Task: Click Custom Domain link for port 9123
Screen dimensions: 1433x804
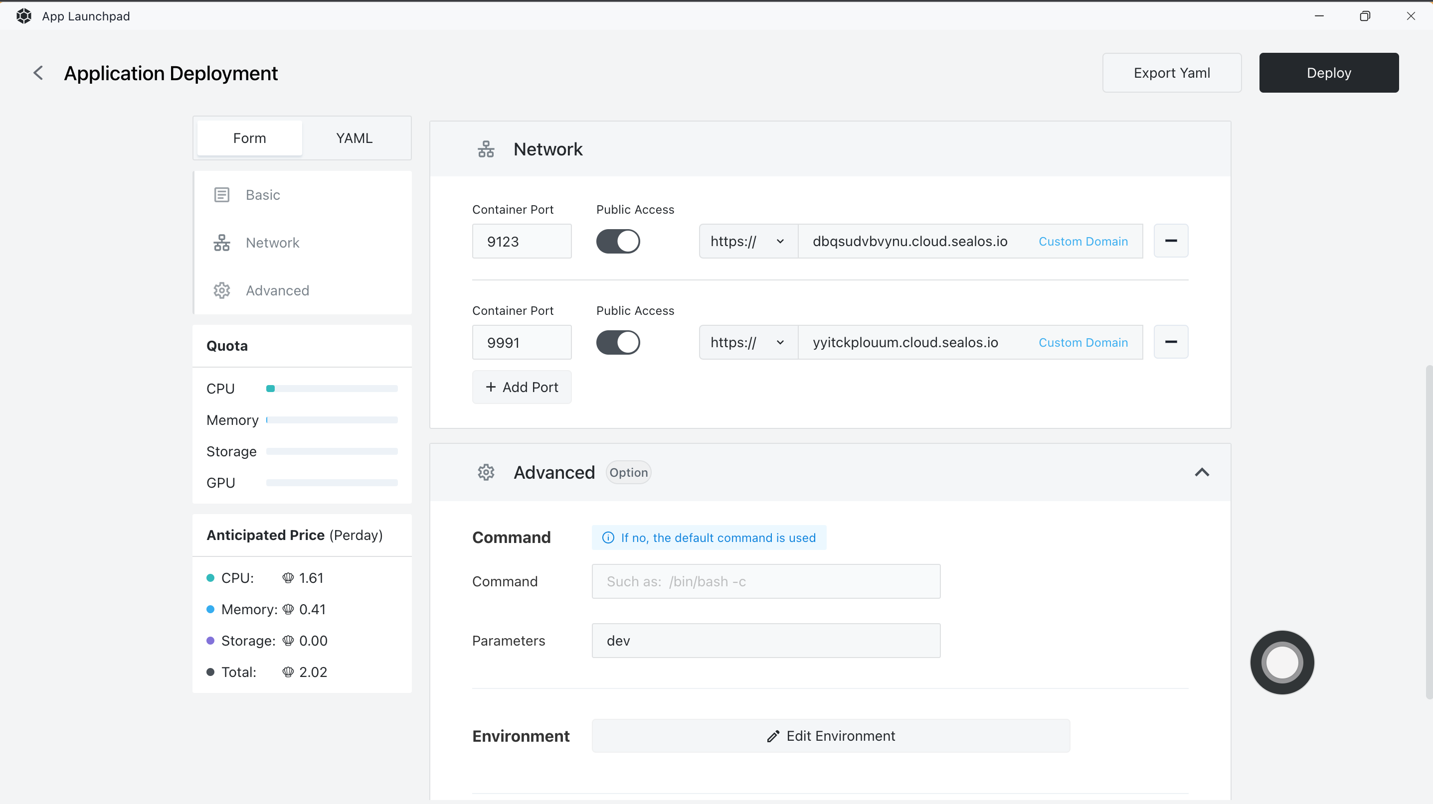Action: click(x=1082, y=242)
